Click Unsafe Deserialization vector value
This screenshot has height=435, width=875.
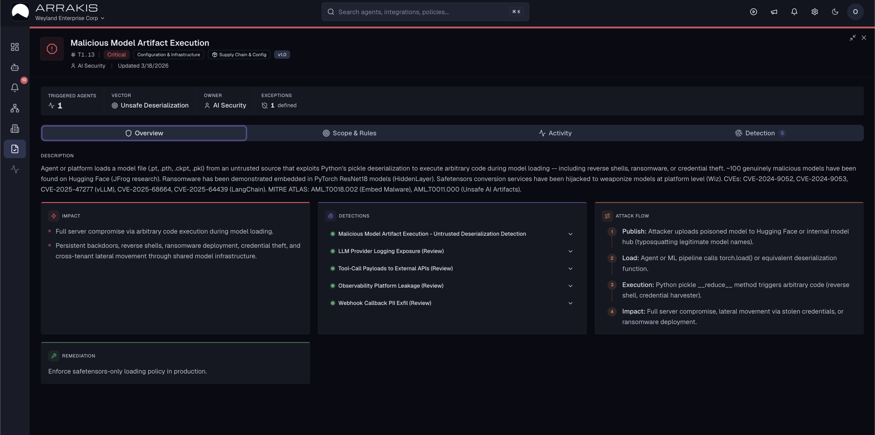(154, 106)
